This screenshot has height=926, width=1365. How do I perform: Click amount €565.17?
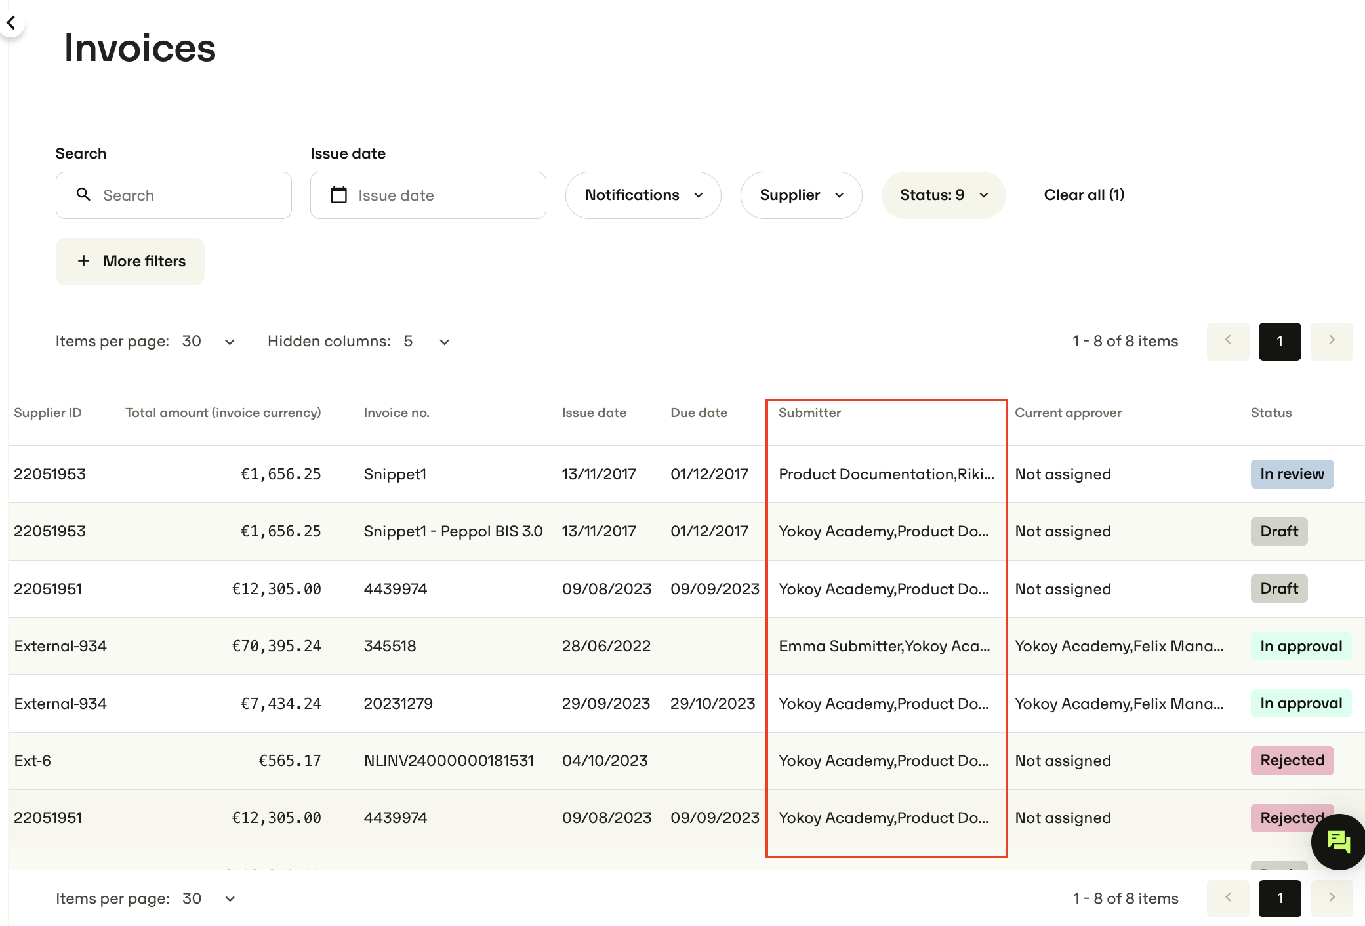pyautogui.click(x=289, y=761)
